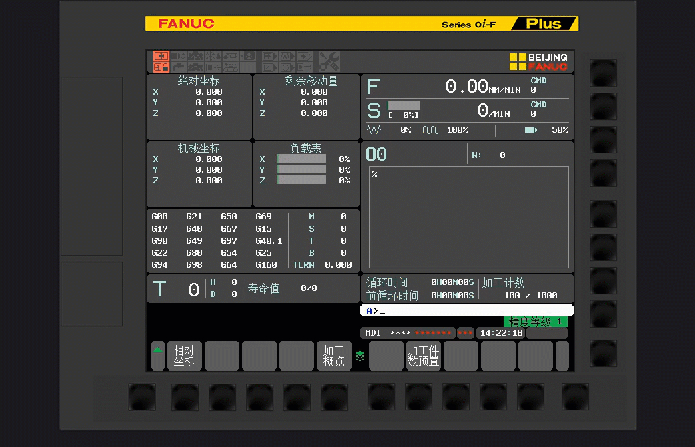Click the spindle override icon near 50%
This screenshot has width=695, height=447.
pyautogui.click(x=530, y=130)
